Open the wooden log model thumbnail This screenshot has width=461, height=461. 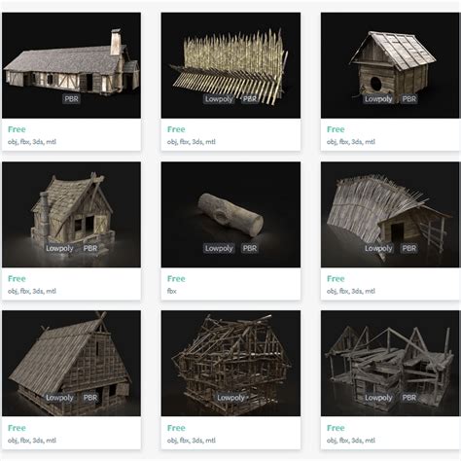click(230, 215)
